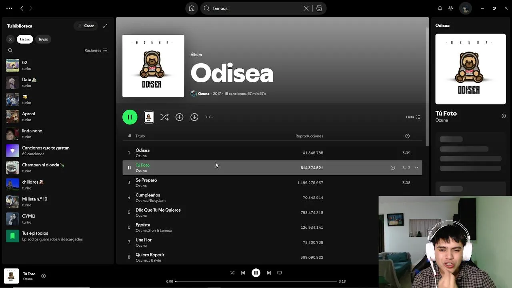Open album more options menu
Viewport: 512px width, 288px height.
coord(209,117)
